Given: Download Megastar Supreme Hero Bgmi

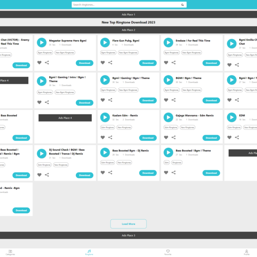Looking at the screenshot, I should coord(84,63).
